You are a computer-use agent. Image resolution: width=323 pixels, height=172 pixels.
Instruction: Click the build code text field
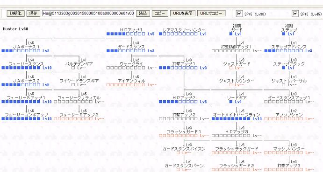click(88, 14)
